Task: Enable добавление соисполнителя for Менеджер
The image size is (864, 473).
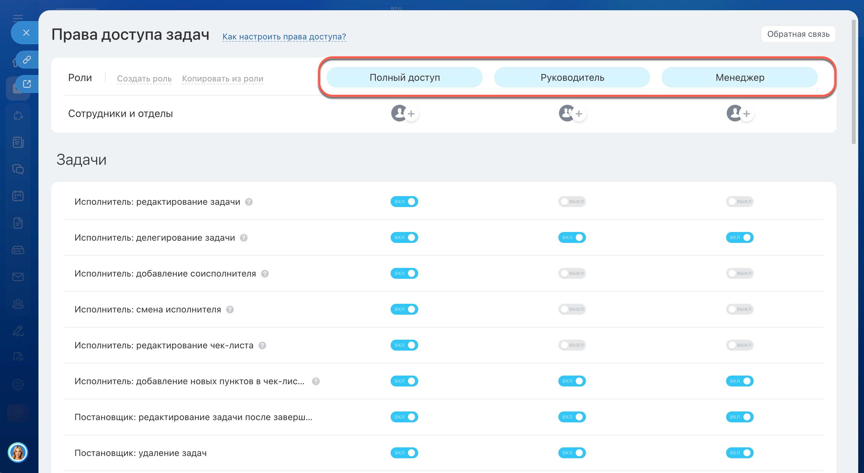Action: tap(740, 273)
